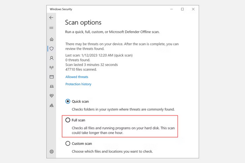The width and height of the screenshot is (245, 163).
Task: Open Firewall & network protection icon
Action: click(x=51, y=67)
